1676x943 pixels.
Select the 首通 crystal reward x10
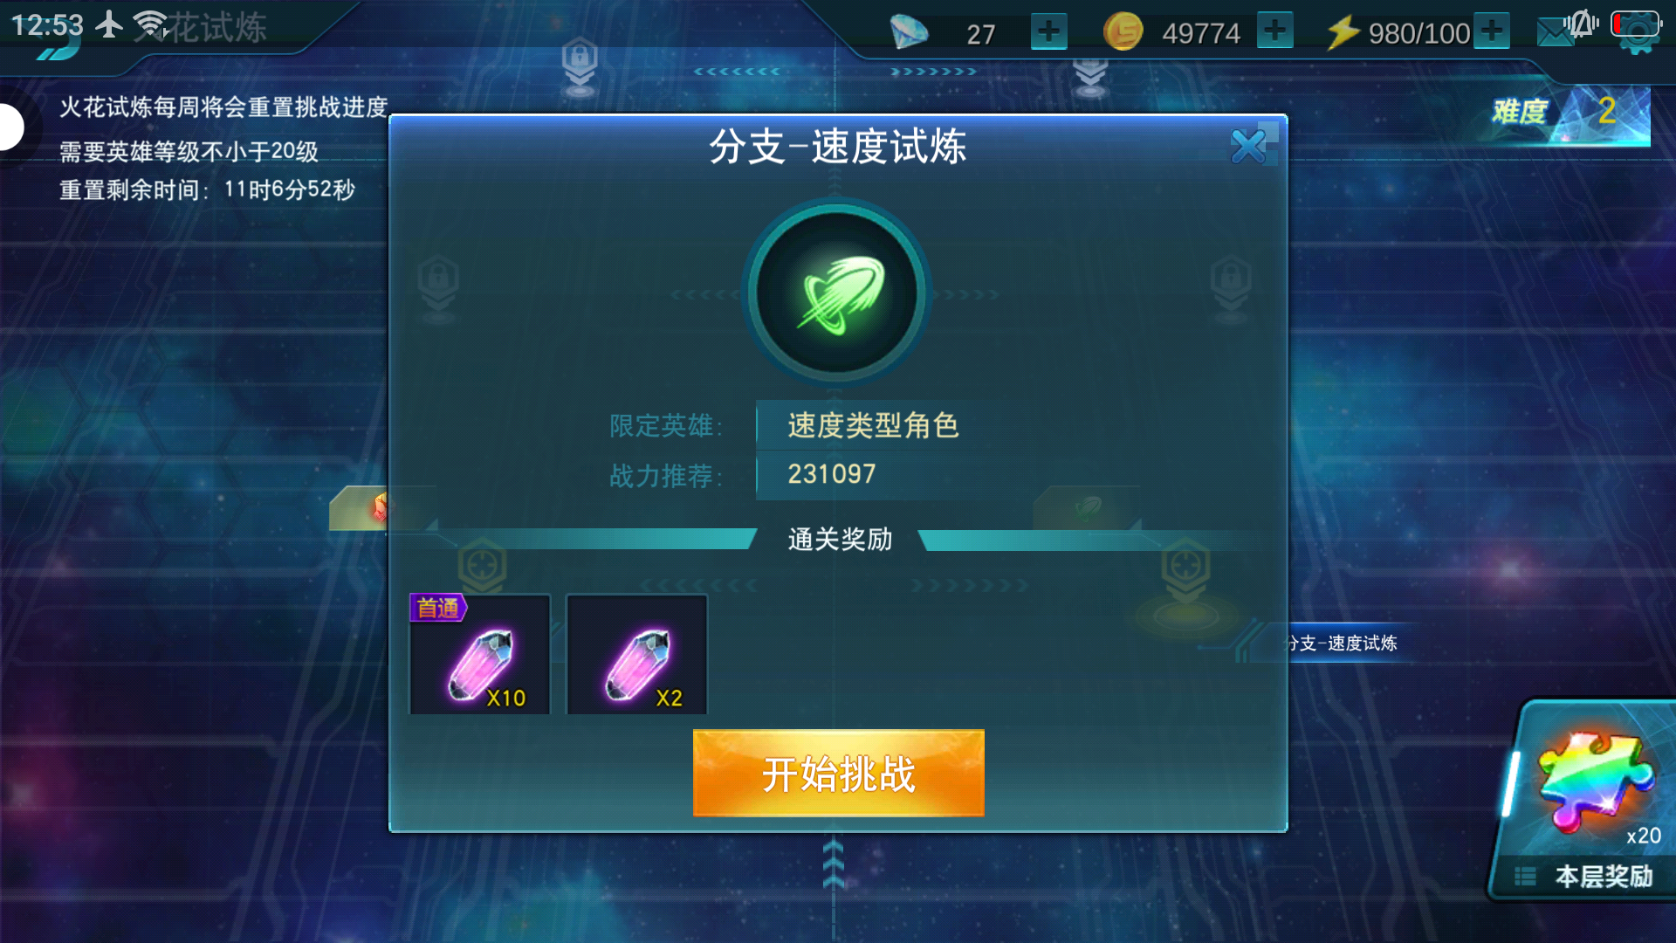click(x=480, y=654)
